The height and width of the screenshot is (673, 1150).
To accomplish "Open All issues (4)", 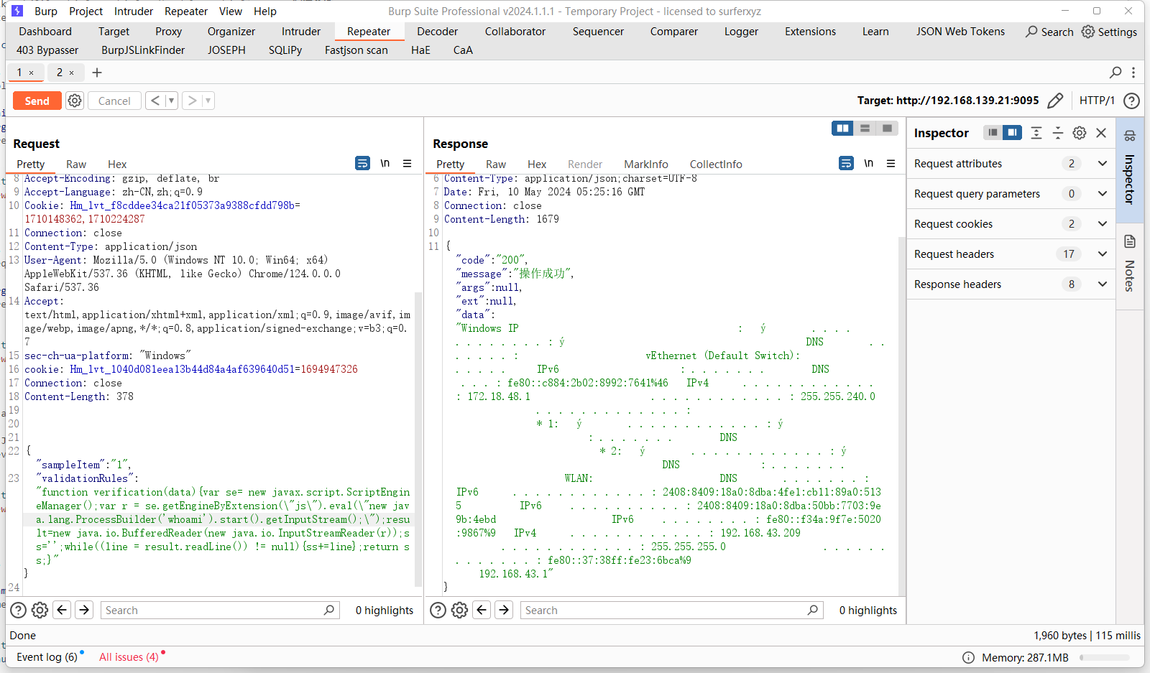I will (x=129, y=656).
